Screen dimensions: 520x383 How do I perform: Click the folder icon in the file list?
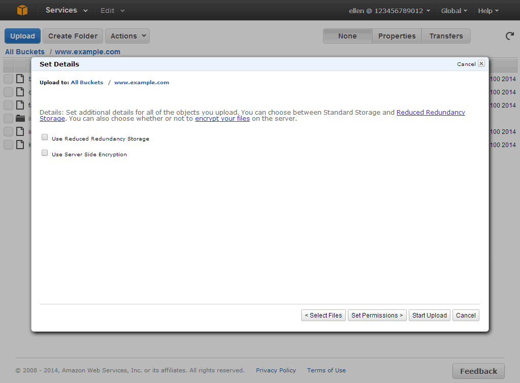click(20, 118)
